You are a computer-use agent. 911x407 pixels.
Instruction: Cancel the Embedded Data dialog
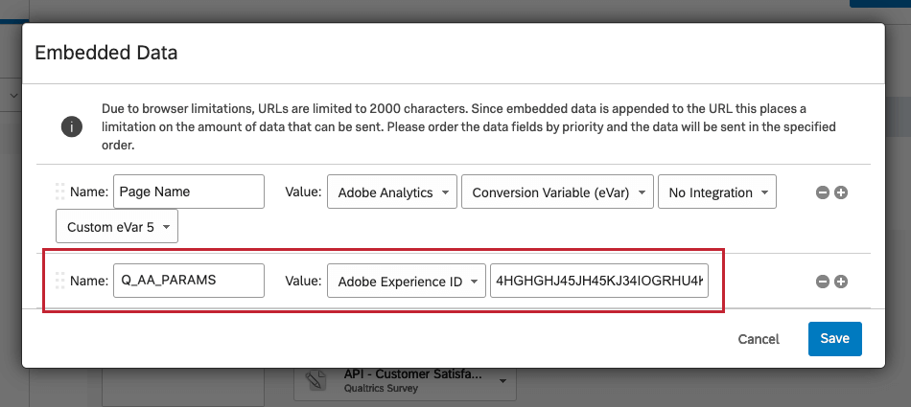point(759,339)
